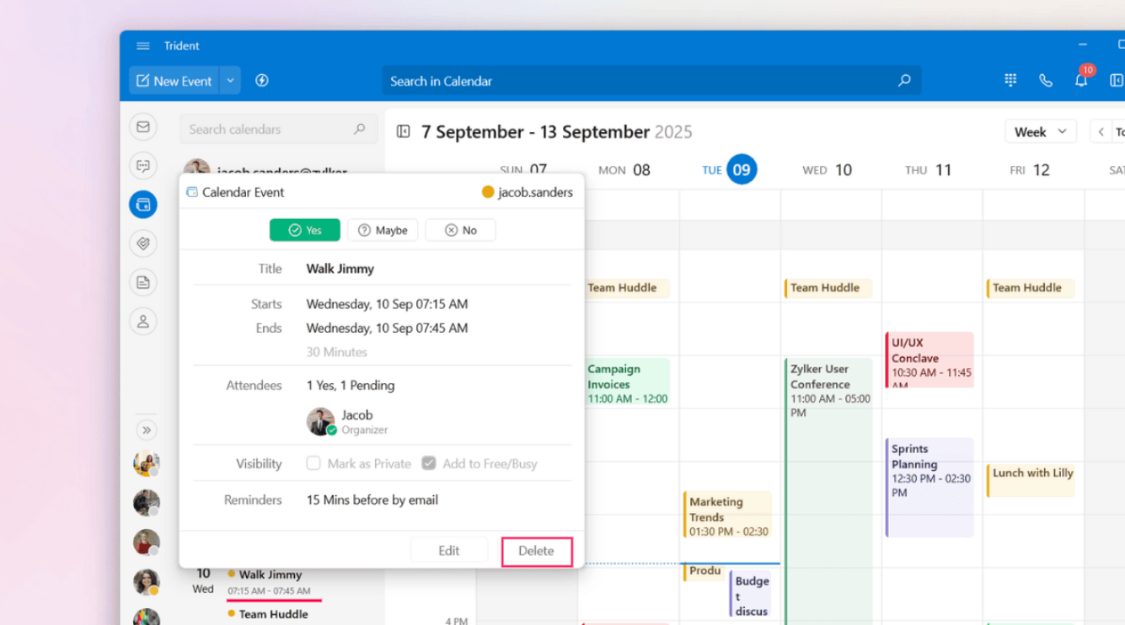This screenshot has height=625, width=1125.
Task: Open the Campaign Invoices event
Action: click(x=626, y=382)
